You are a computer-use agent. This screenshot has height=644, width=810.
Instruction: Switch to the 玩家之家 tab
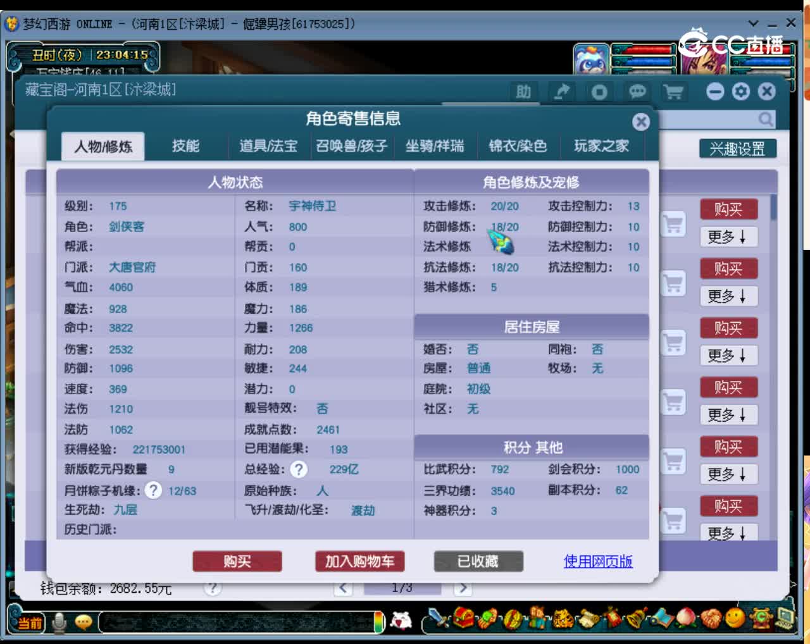601,146
